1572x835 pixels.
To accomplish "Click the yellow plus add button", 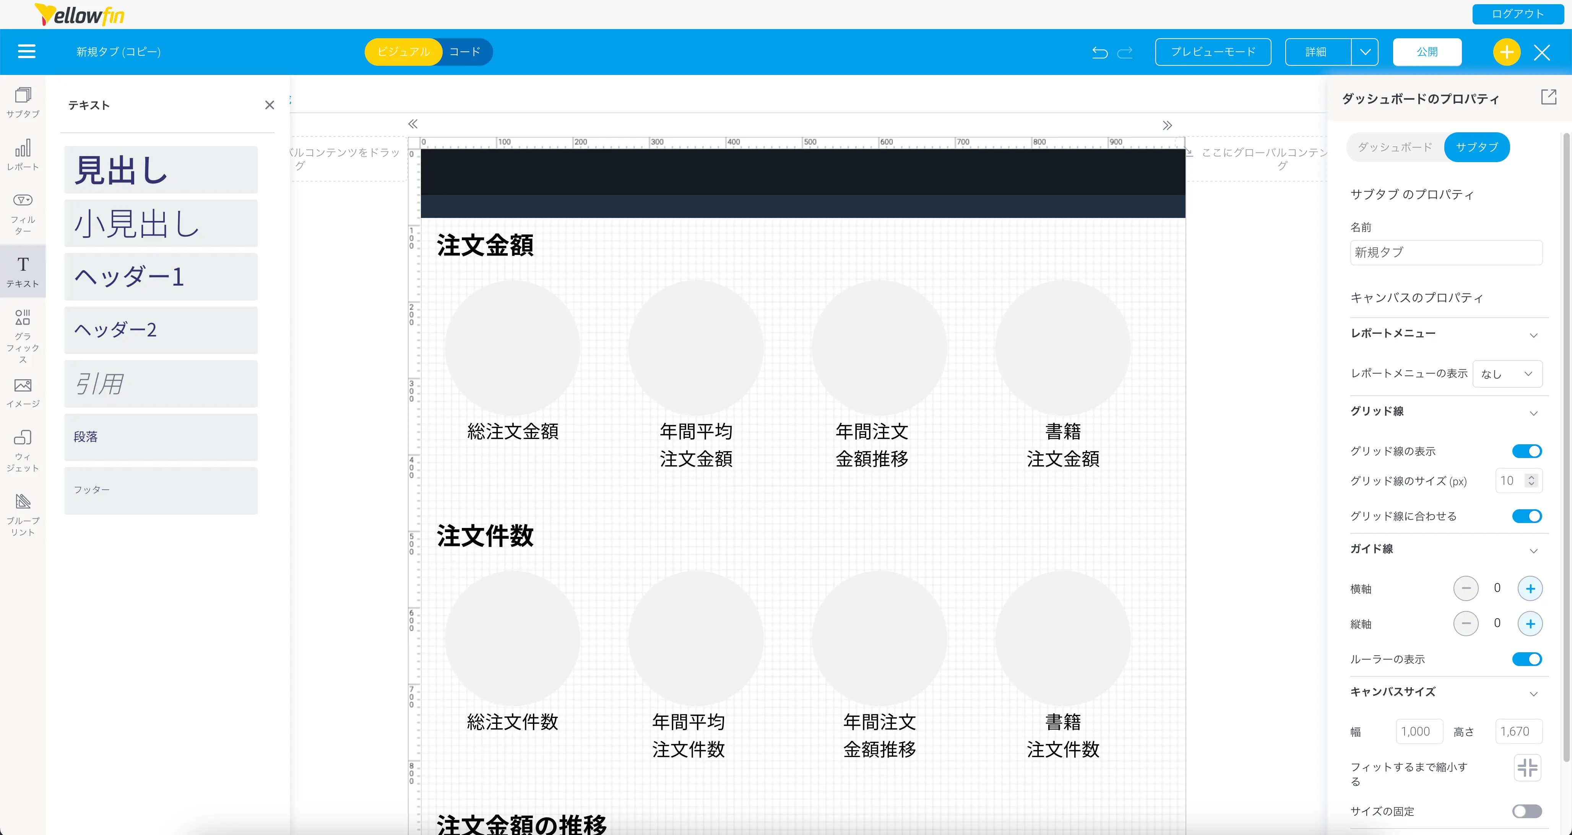I will point(1506,52).
